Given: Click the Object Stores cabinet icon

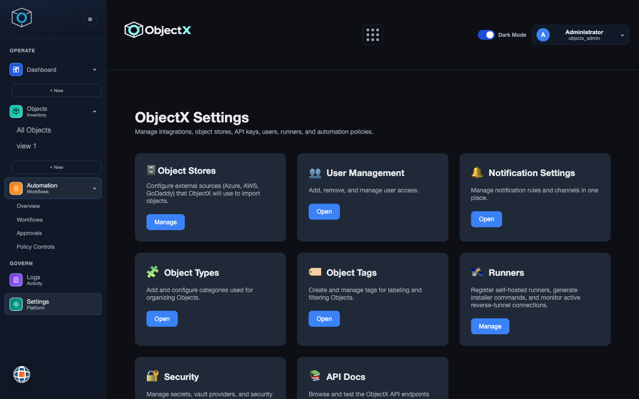Looking at the screenshot, I should [151, 170].
